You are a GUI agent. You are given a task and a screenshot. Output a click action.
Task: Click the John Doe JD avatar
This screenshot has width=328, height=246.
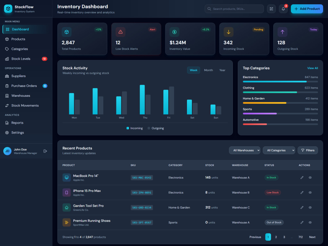click(x=7, y=151)
